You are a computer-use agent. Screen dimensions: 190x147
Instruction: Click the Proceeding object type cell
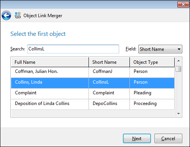[x=152, y=104]
